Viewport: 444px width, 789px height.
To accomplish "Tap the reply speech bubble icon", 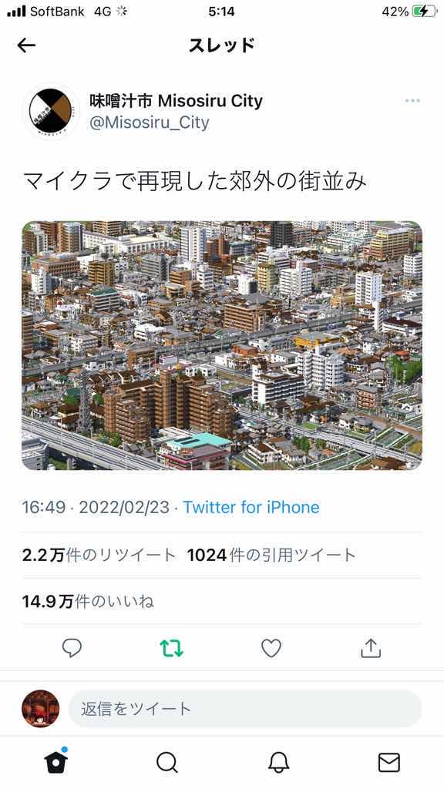I will (x=72, y=648).
